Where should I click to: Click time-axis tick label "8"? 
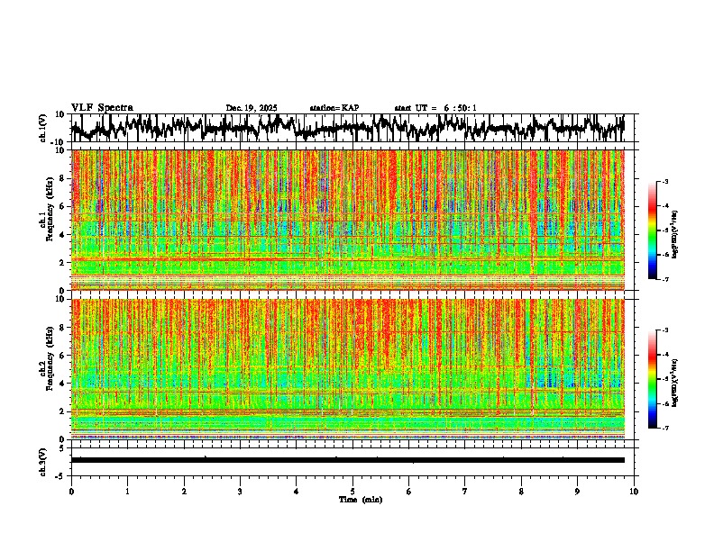coord(521,492)
